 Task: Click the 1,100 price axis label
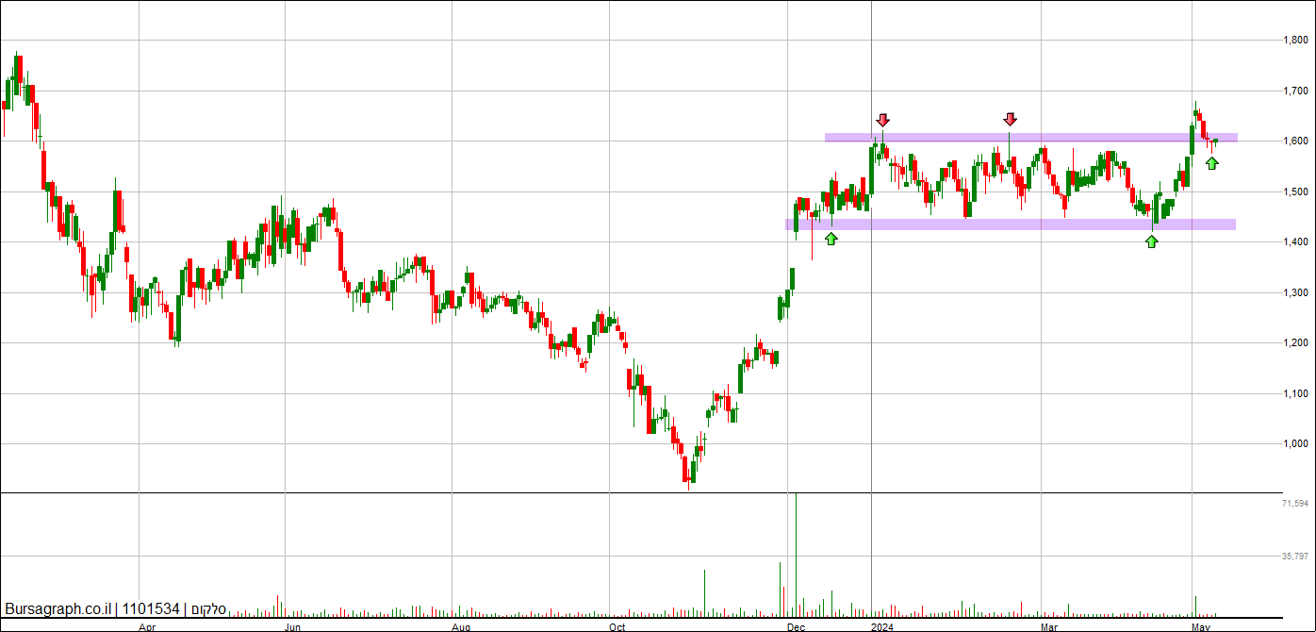click(x=1294, y=394)
